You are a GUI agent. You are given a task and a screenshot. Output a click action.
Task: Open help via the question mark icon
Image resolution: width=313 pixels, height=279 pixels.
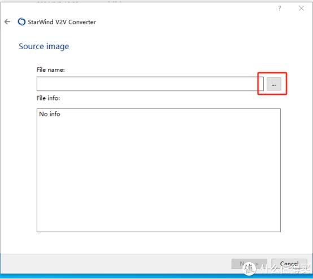coord(280,8)
